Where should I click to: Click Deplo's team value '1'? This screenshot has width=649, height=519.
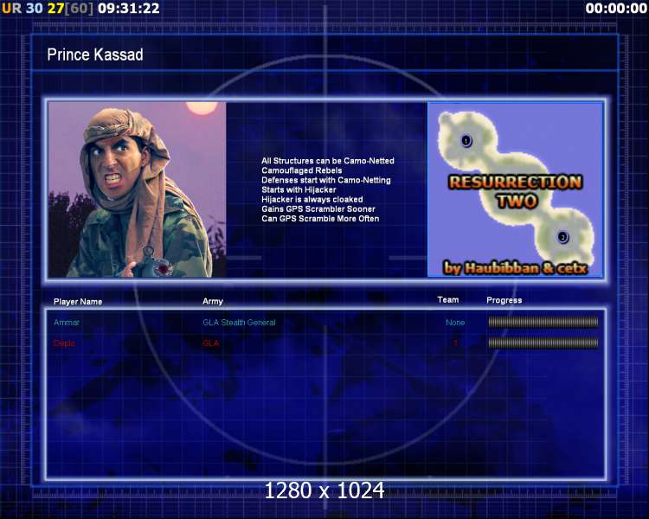455,343
